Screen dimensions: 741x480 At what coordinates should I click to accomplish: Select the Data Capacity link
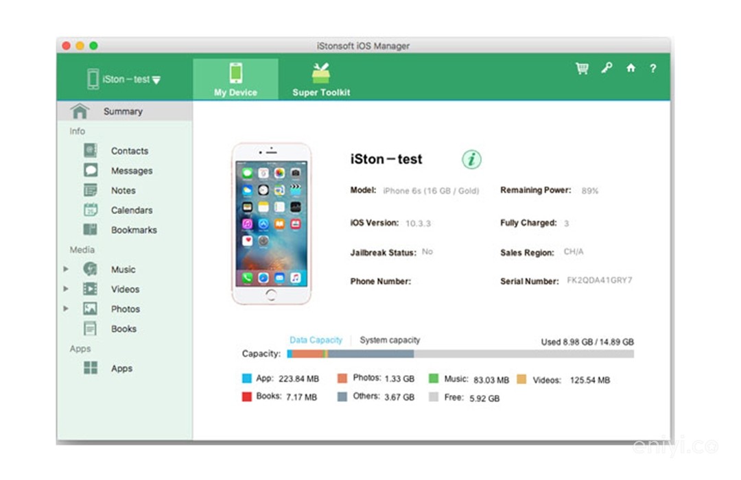[316, 340]
